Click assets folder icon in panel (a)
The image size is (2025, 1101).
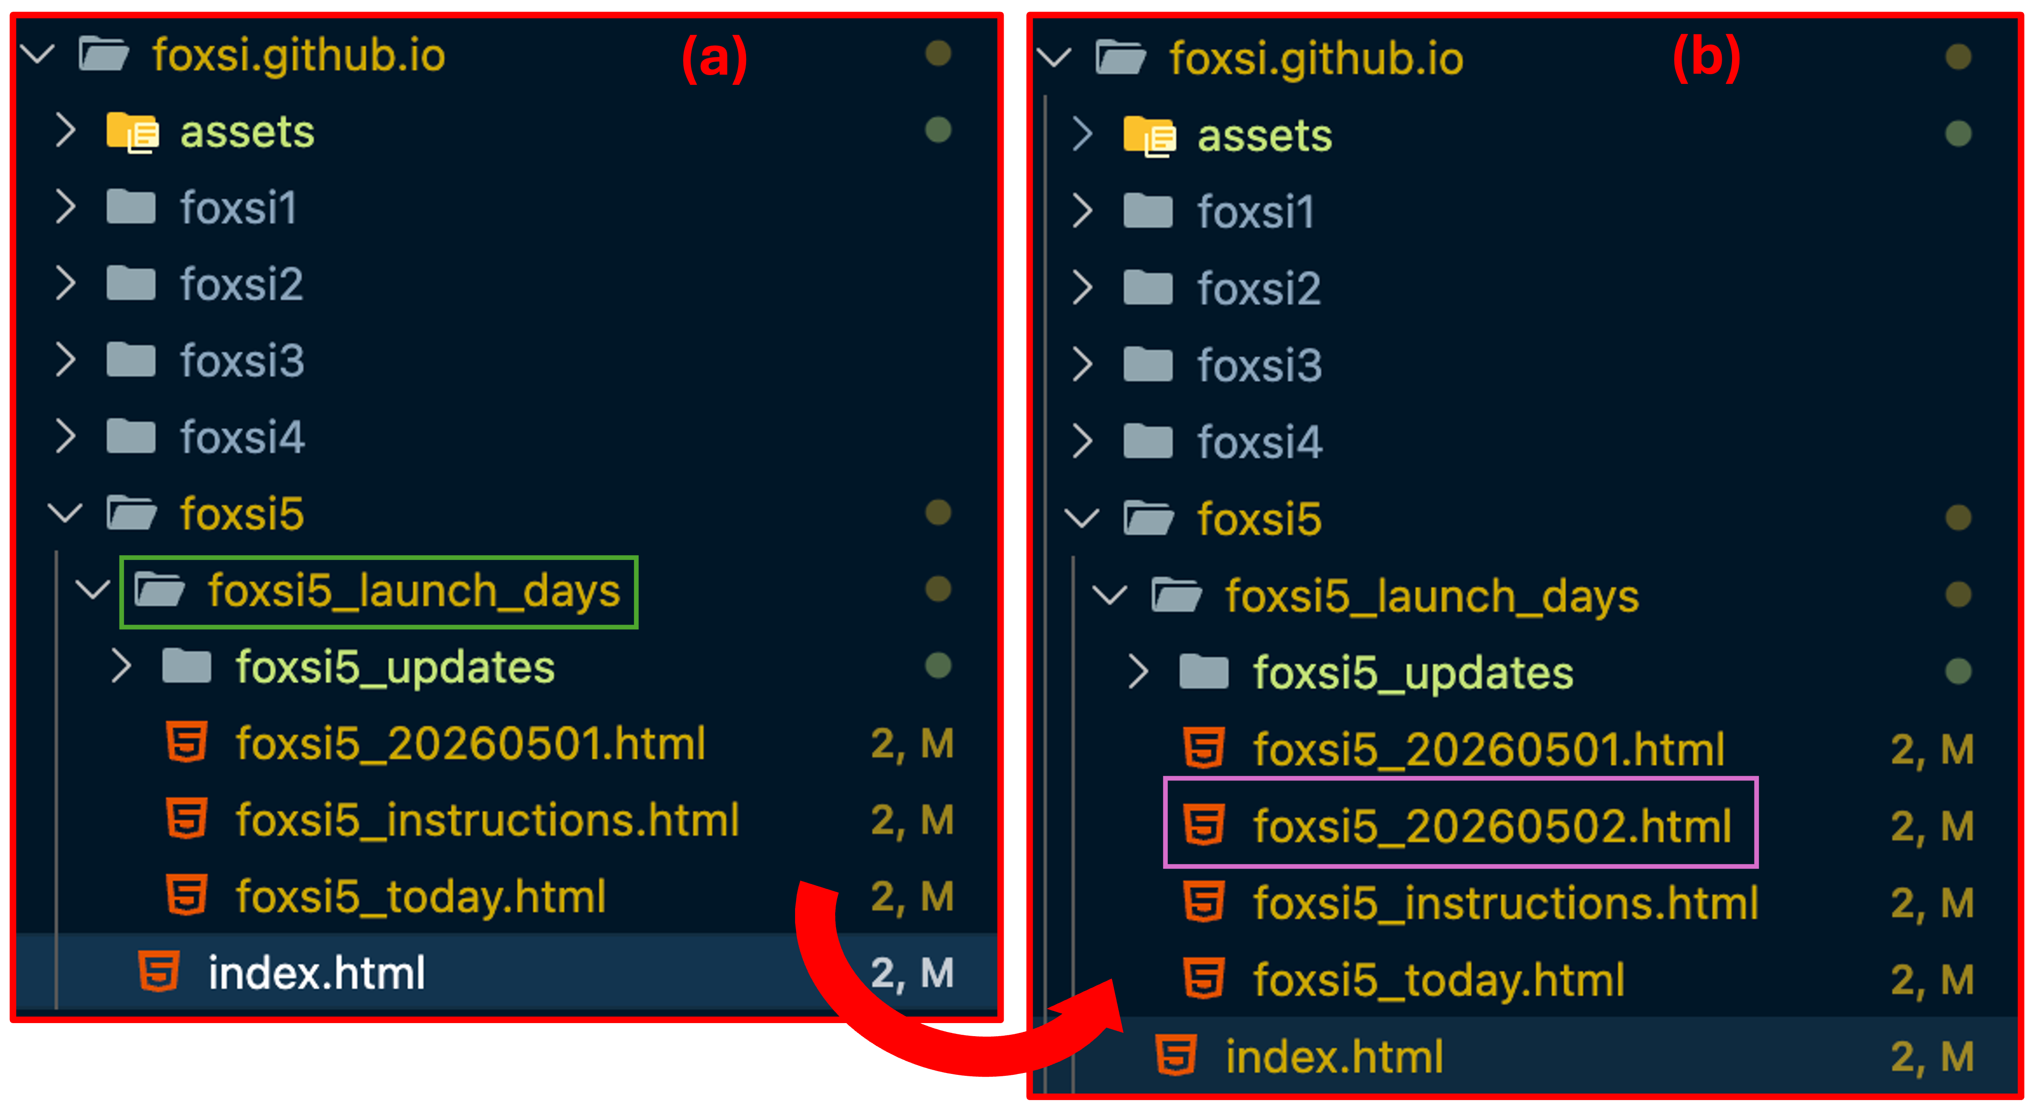point(132,132)
